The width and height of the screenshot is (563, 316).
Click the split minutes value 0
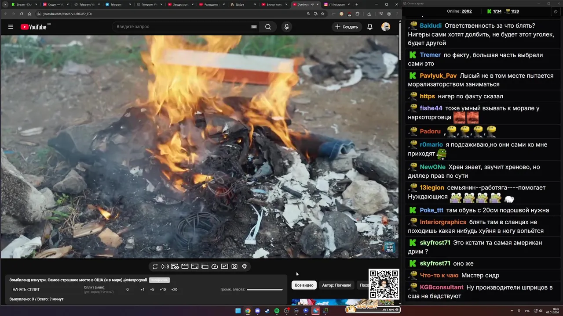click(128, 290)
